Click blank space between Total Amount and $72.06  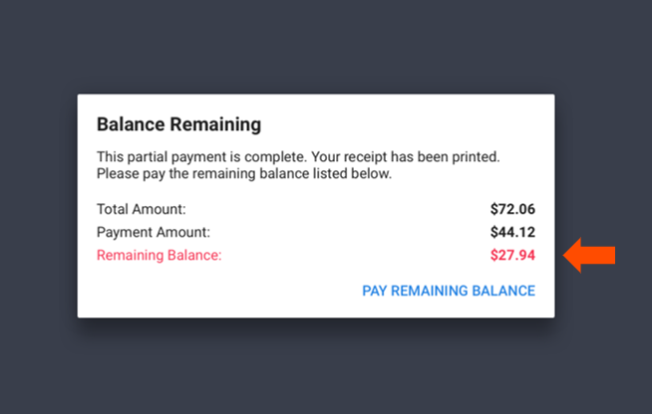click(x=339, y=209)
